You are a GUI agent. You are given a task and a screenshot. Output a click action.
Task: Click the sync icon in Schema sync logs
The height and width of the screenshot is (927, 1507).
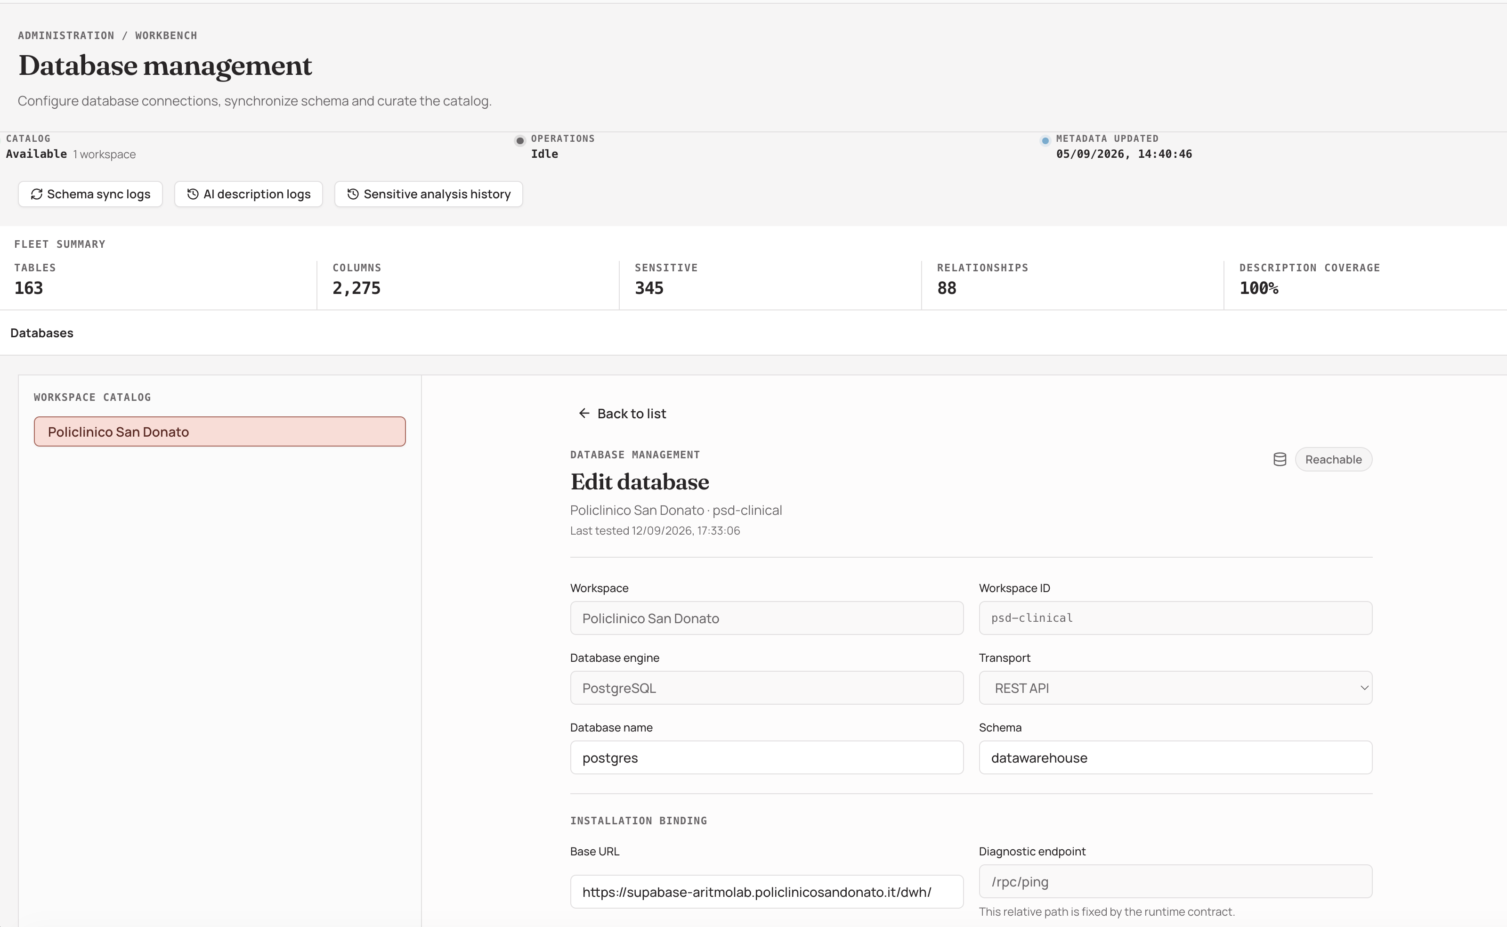36,195
